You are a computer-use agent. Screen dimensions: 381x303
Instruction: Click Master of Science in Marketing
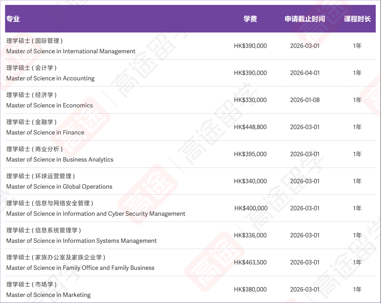point(48,295)
